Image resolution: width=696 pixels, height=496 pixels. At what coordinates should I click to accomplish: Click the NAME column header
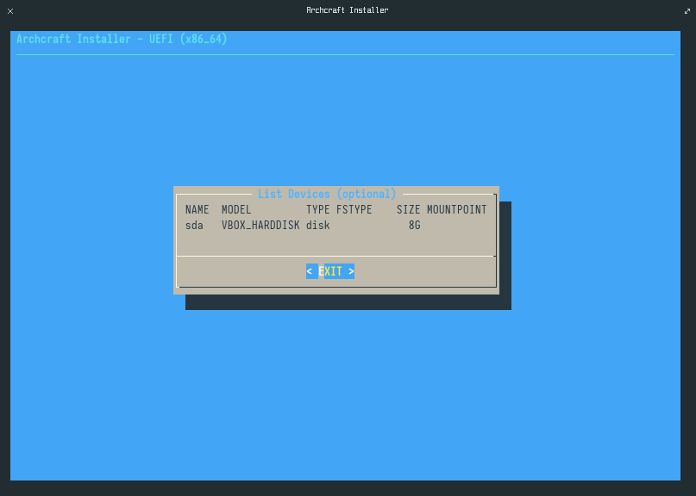click(198, 209)
